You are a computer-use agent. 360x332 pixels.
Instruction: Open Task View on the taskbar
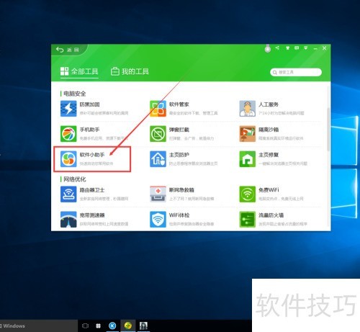tap(85, 326)
